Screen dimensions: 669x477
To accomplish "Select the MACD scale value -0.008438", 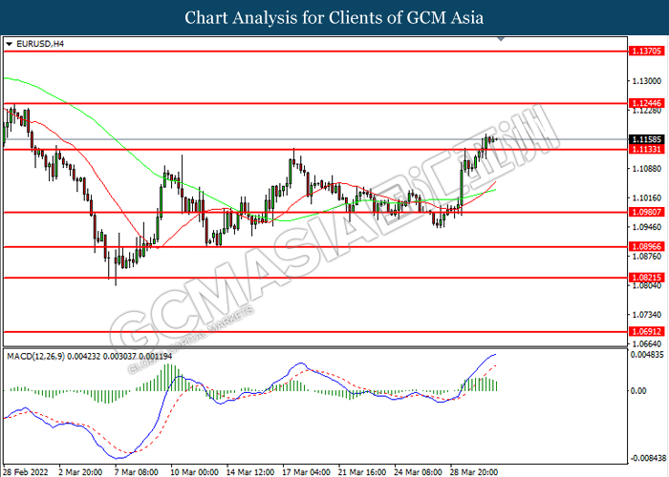I will coord(647,458).
